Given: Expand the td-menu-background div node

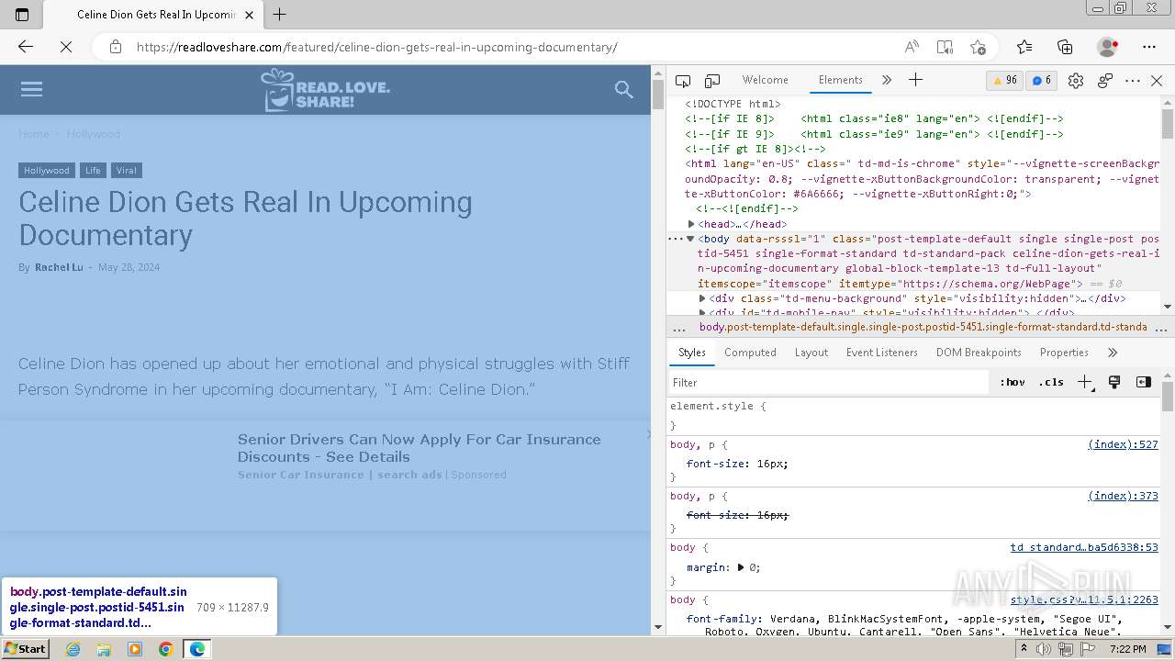Looking at the screenshot, I should [702, 298].
